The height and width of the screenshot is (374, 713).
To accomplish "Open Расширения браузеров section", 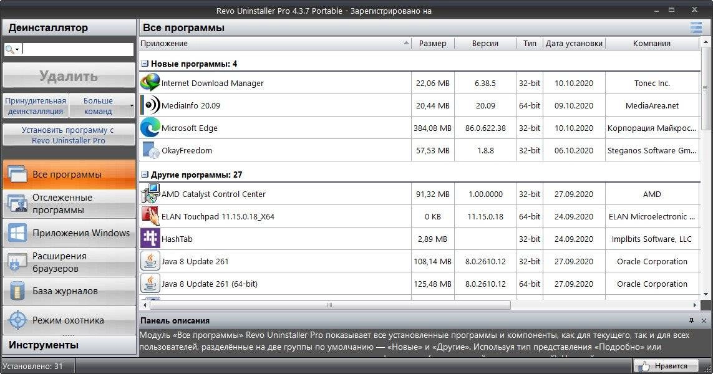I will [x=69, y=262].
